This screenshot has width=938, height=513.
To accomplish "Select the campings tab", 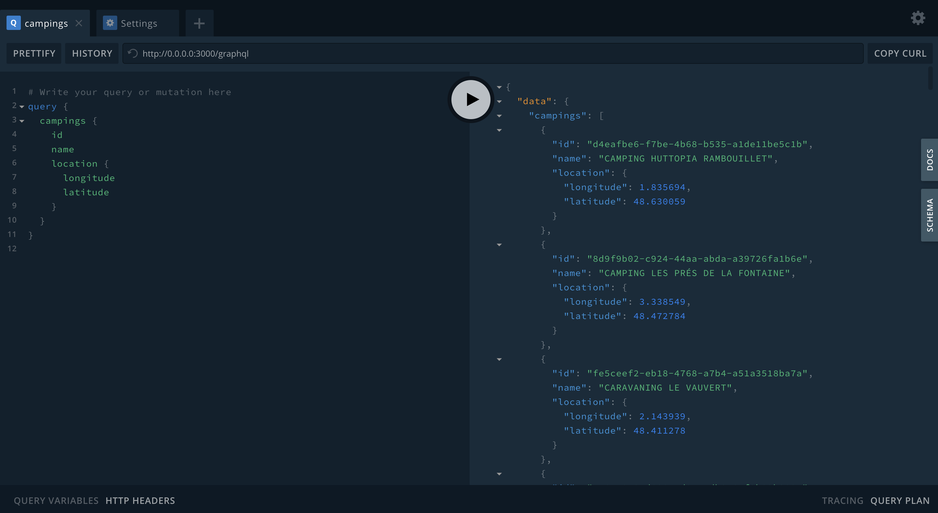I will 46,24.
